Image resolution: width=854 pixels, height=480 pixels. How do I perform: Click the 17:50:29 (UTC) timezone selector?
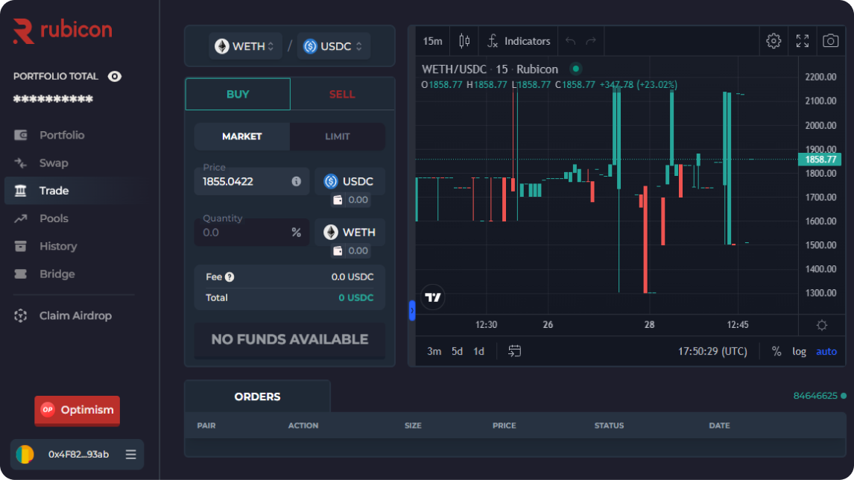point(712,351)
